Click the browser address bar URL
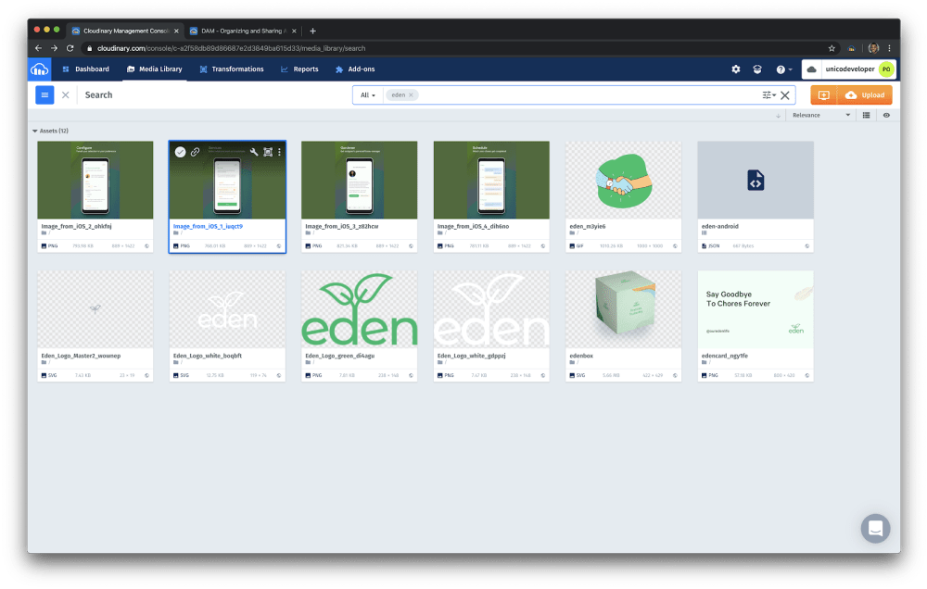 pyautogui.click(x=231, y=48)
